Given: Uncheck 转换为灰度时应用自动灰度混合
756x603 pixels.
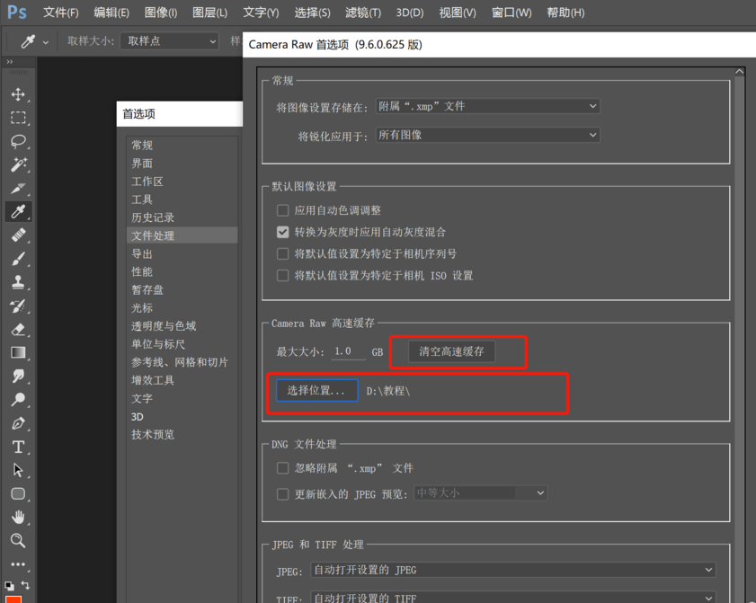Looking at the screenshot, I should click(x=283, y=232).
